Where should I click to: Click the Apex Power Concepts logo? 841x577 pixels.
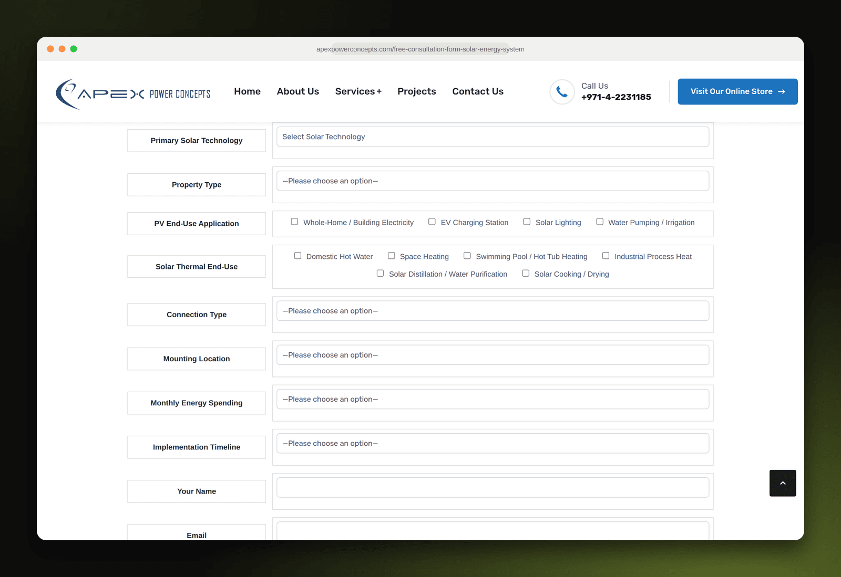coord(133,94)
